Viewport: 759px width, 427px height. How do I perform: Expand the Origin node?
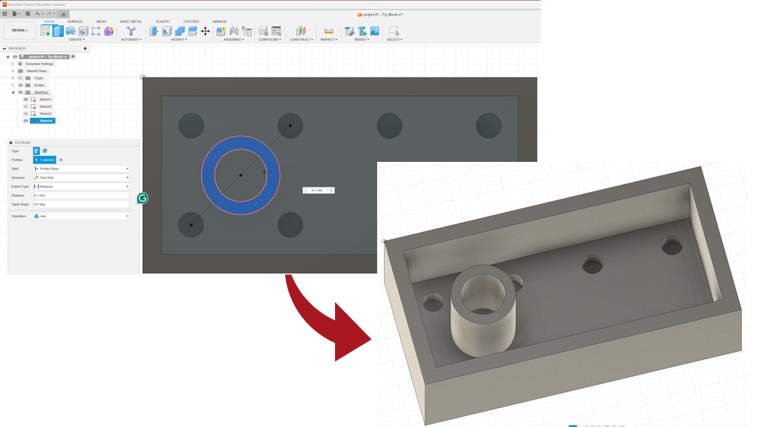coord(13,78)
